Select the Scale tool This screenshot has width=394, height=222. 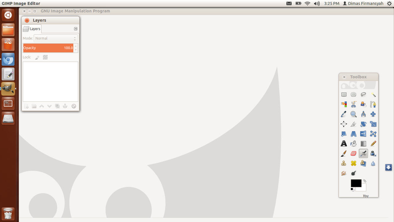click(x=373, y=124)
